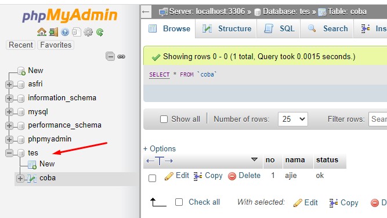Open the Home icon in the sidebar
Viewport: 387px width, 218px height.
click(42, 32)
